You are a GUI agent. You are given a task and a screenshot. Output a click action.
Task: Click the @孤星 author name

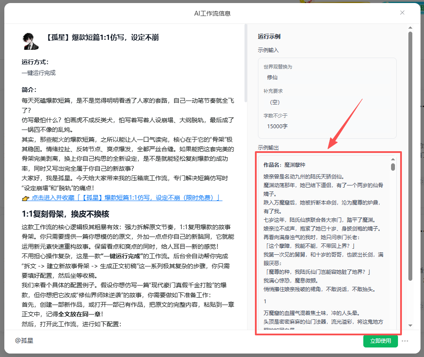[24, 341]
